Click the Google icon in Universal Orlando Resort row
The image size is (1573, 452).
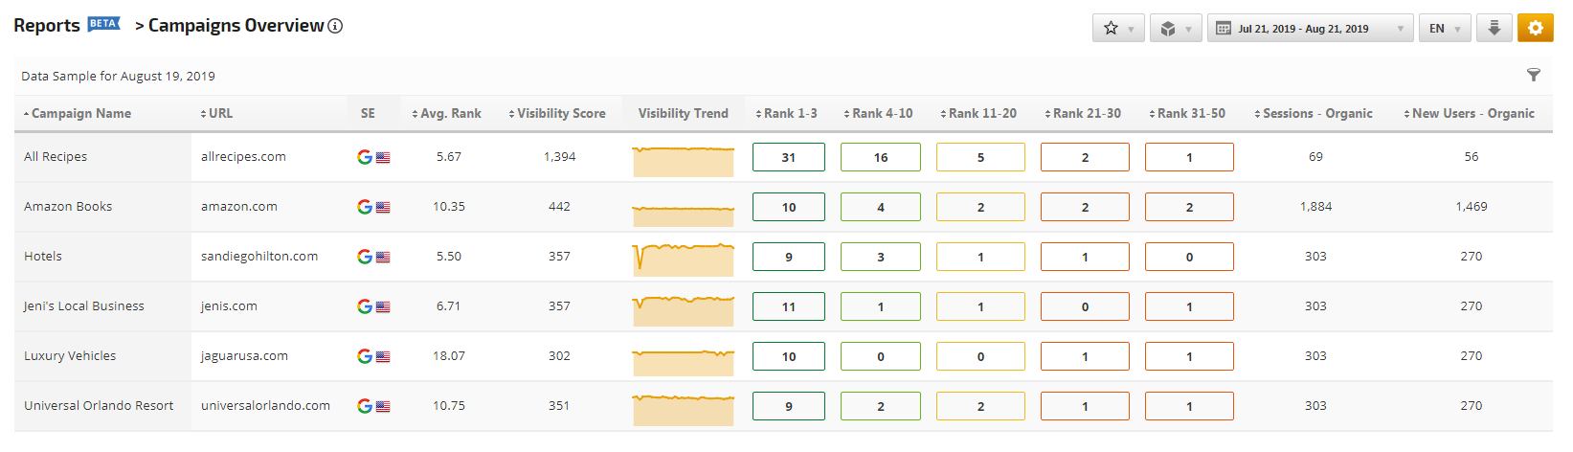(365, 406)
